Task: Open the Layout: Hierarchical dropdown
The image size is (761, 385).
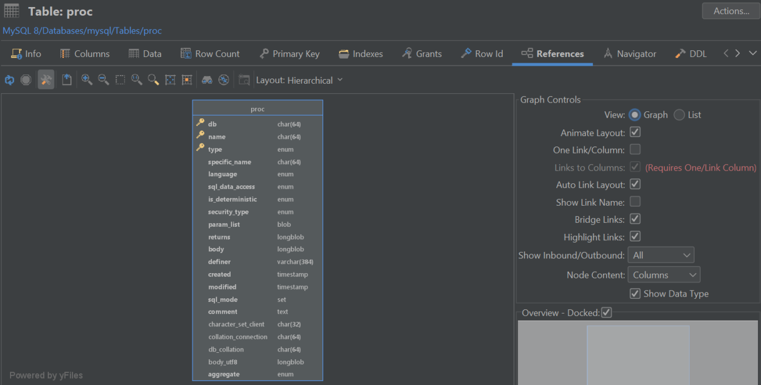Action: click(299, 80)
